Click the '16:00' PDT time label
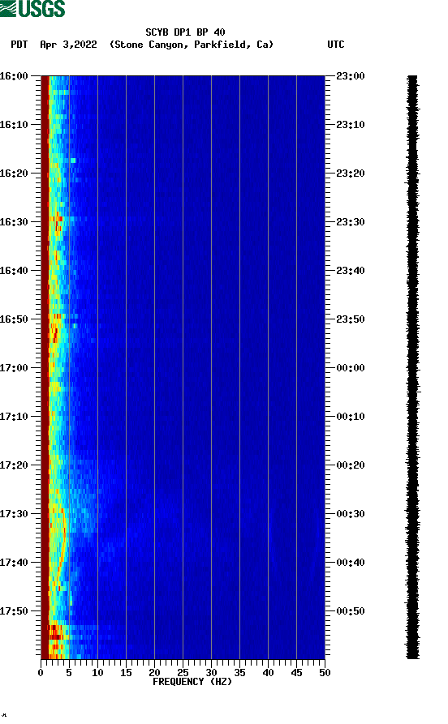This screenshot has width=448, height=724. coord(14,75)
